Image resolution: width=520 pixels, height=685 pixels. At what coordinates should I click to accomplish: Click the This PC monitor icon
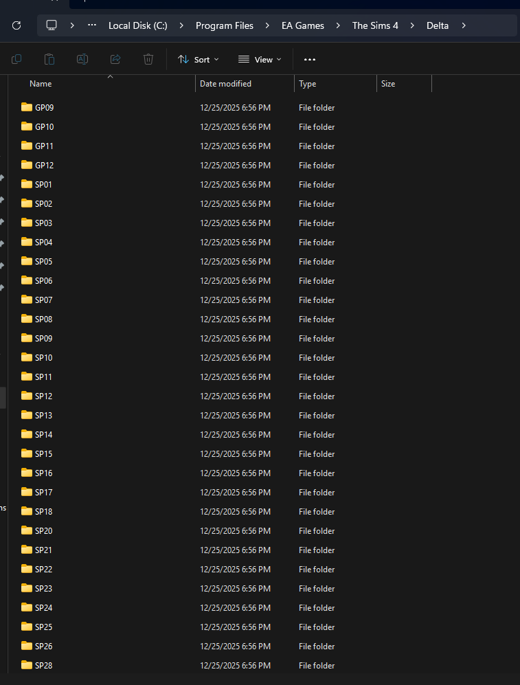(x=52, y=25)
